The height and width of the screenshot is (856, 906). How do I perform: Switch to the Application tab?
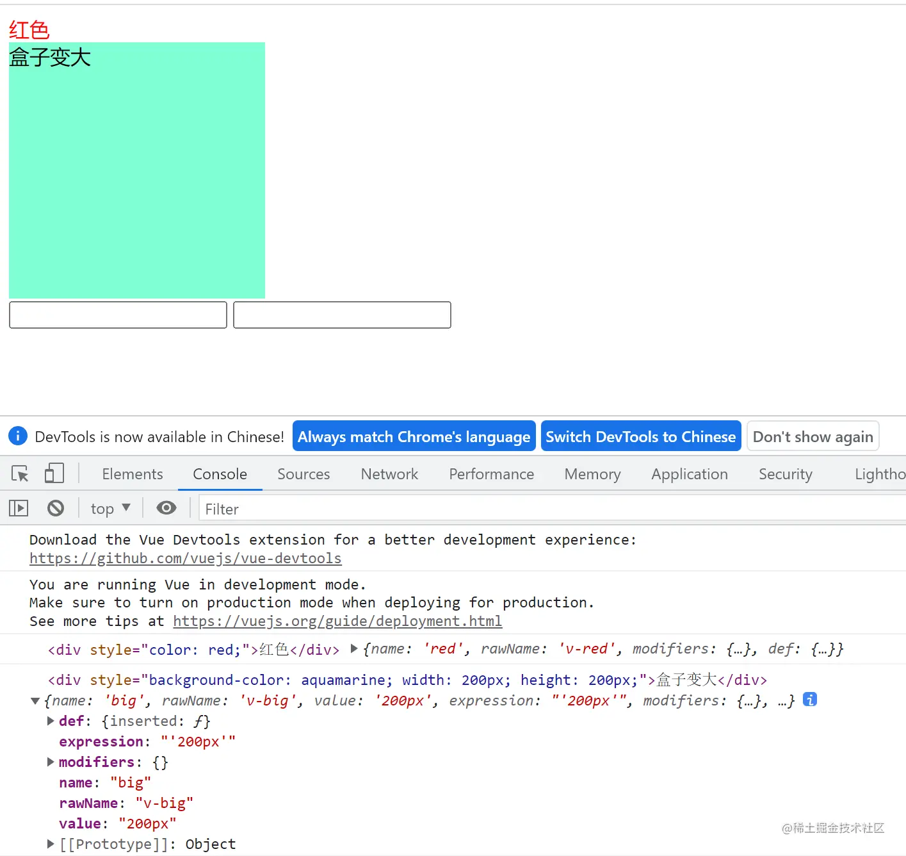coord(690,474)
